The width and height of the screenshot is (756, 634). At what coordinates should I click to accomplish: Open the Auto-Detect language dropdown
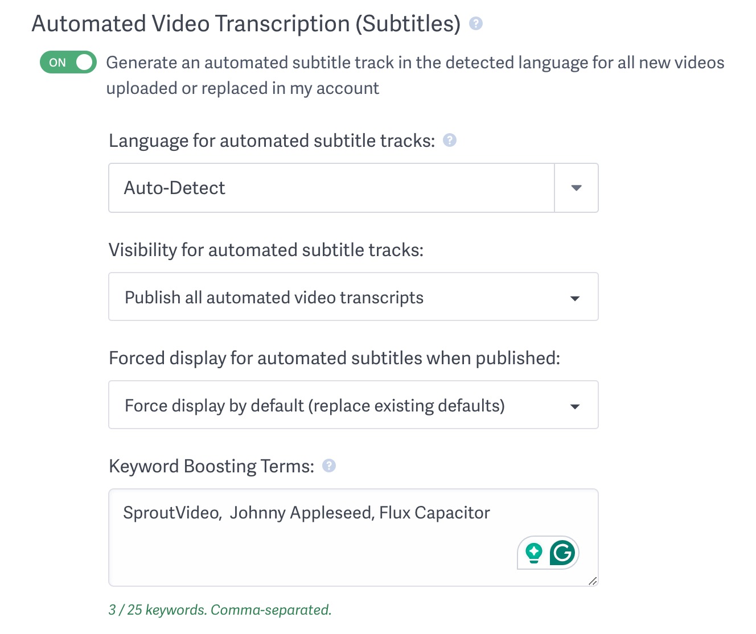[x=330, y=188]
